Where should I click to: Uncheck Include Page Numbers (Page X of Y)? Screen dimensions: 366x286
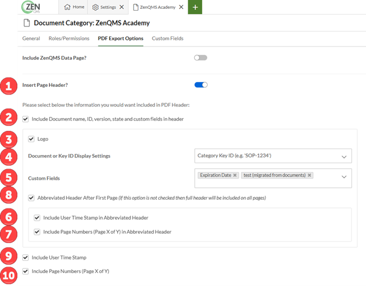point(25,271)
